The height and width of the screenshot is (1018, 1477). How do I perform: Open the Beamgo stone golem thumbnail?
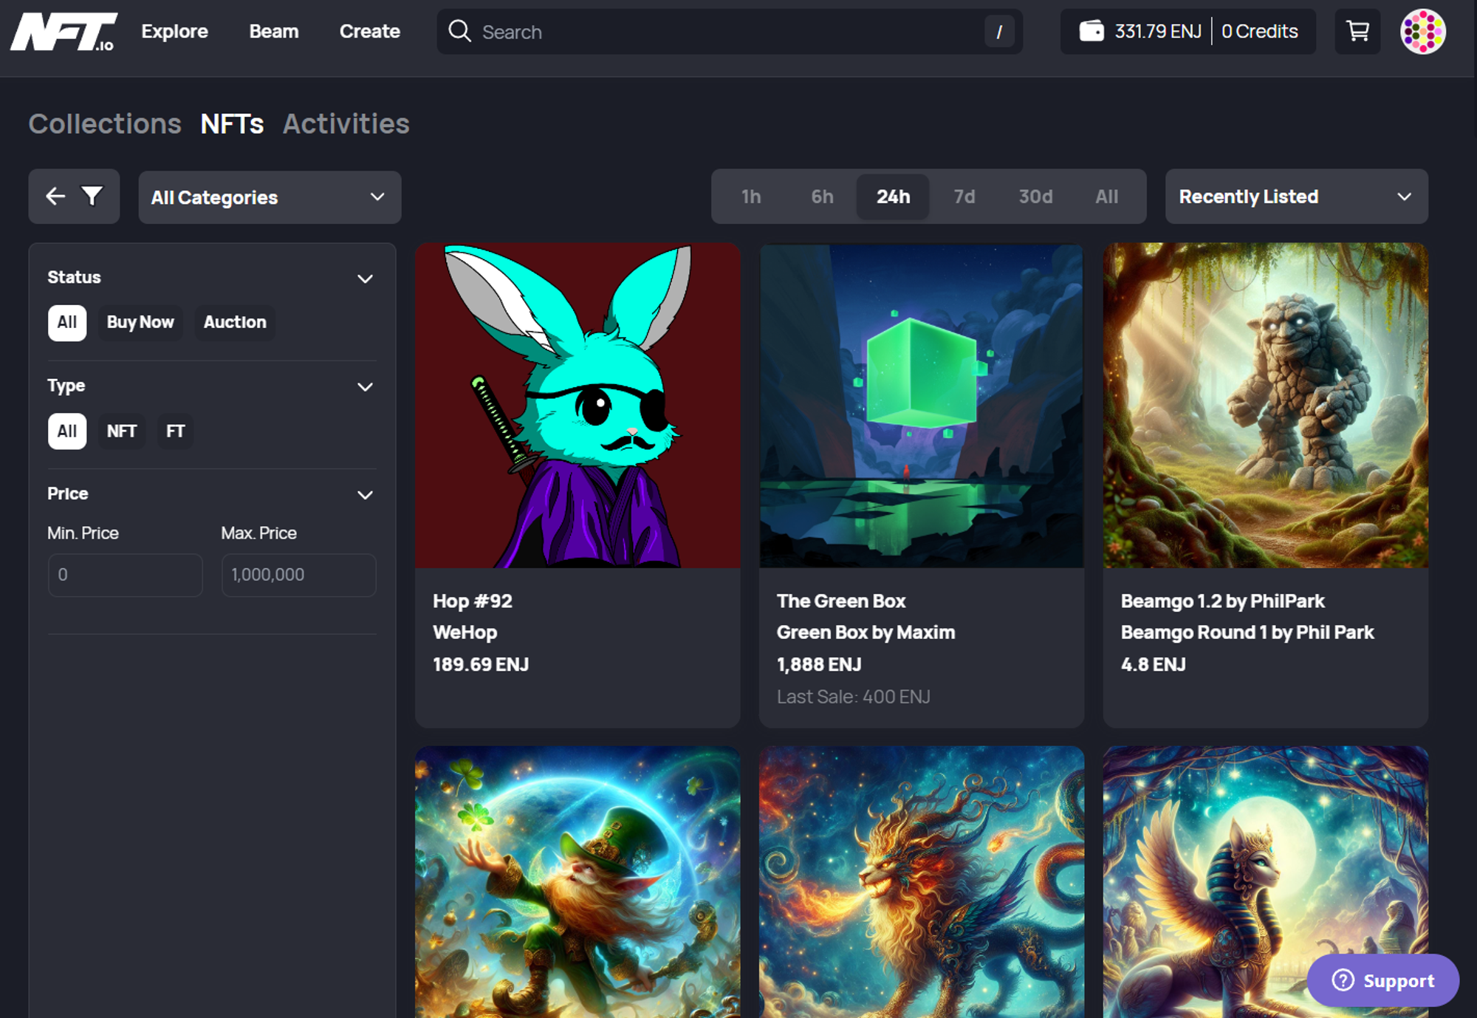1266,406
